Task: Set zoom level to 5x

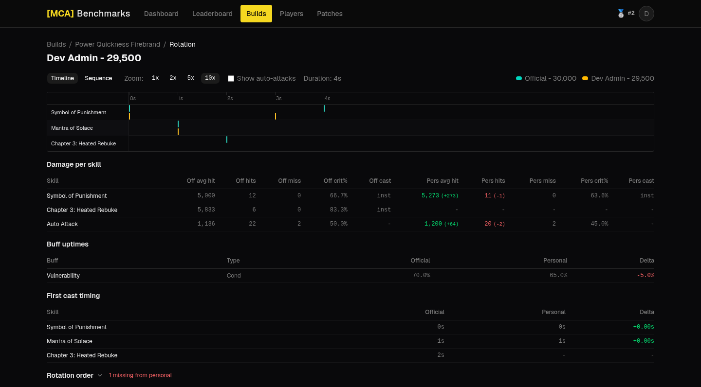Action: 191,78
